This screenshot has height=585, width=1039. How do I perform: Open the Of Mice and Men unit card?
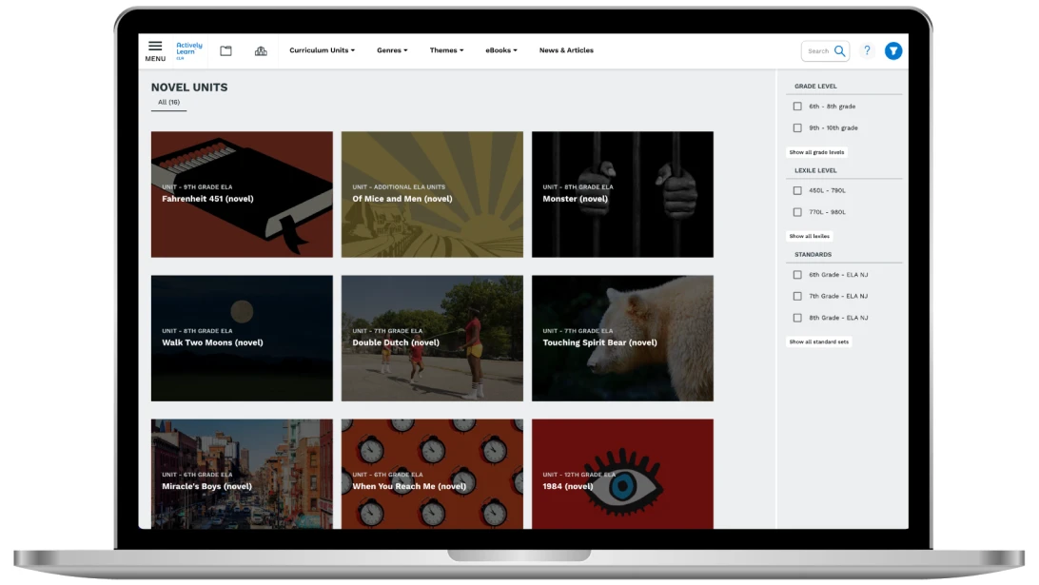coord(432,194)
